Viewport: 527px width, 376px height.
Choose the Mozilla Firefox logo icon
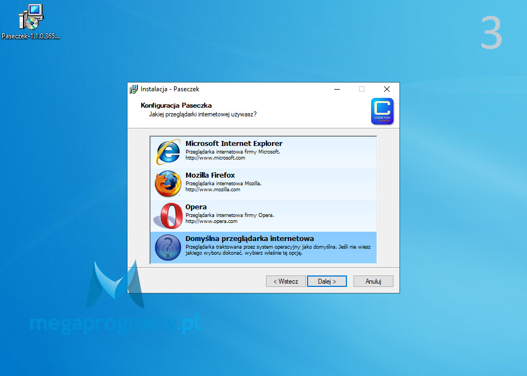(167, 184)
